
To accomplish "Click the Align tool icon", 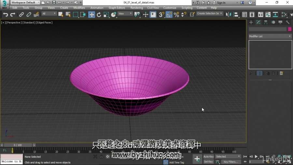I will coord(236,14).
